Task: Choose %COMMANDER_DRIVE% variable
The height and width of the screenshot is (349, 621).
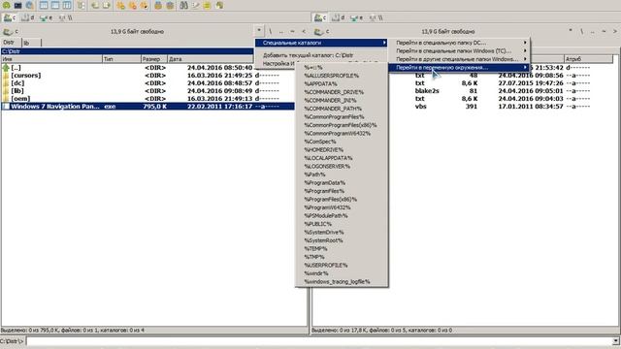Action: [x=342, y=92]
